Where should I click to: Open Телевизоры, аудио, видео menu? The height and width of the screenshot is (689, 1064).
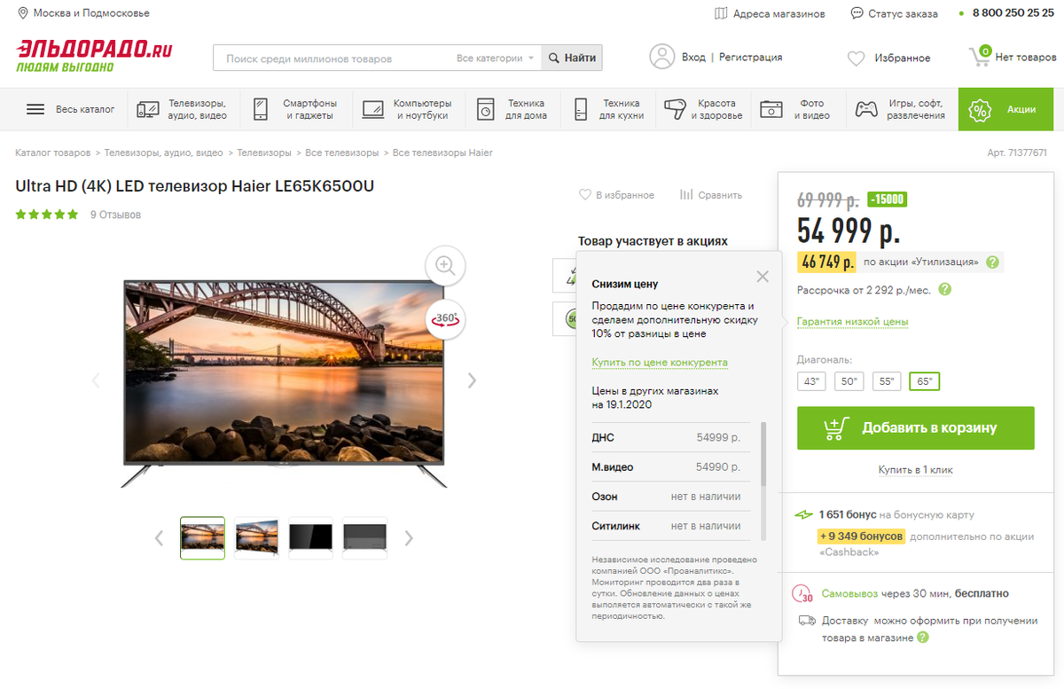click(182, 109)
